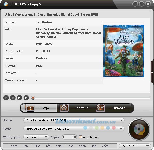Open the Target drive dropdown

point(74,129)
